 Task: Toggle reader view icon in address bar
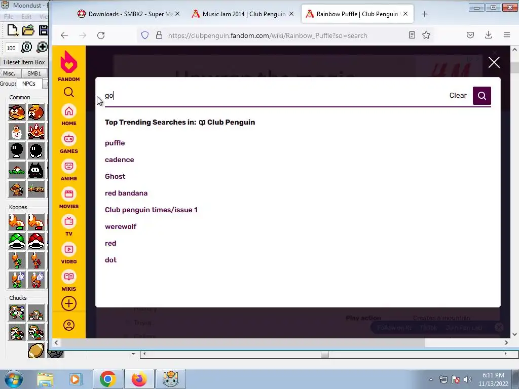coord(412,35)
